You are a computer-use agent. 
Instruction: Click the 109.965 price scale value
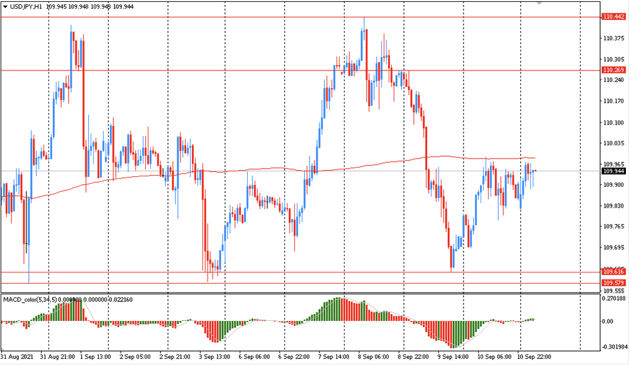pos(614,164)
